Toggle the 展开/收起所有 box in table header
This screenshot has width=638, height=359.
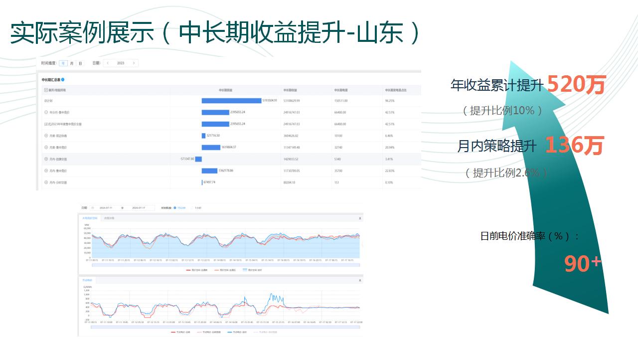[46, 90]
